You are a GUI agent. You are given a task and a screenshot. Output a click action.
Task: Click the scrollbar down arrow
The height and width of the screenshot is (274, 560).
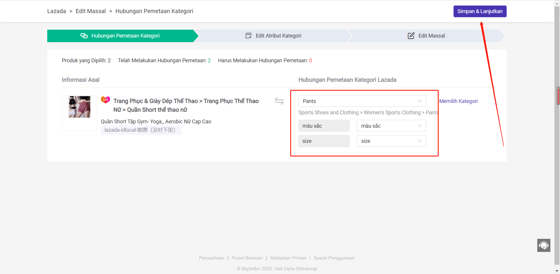point(557,271)
